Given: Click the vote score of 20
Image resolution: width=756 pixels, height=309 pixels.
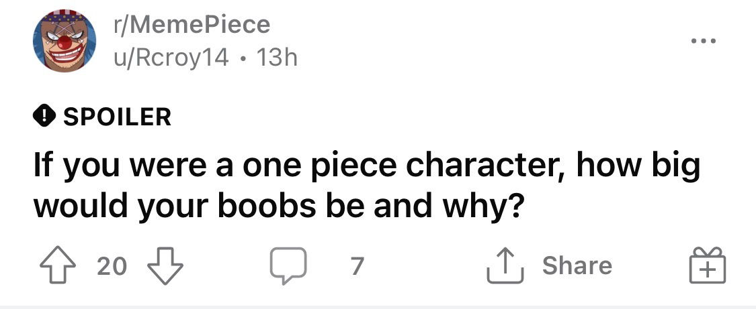Looking at the screenshot, I should pos(112,267).
